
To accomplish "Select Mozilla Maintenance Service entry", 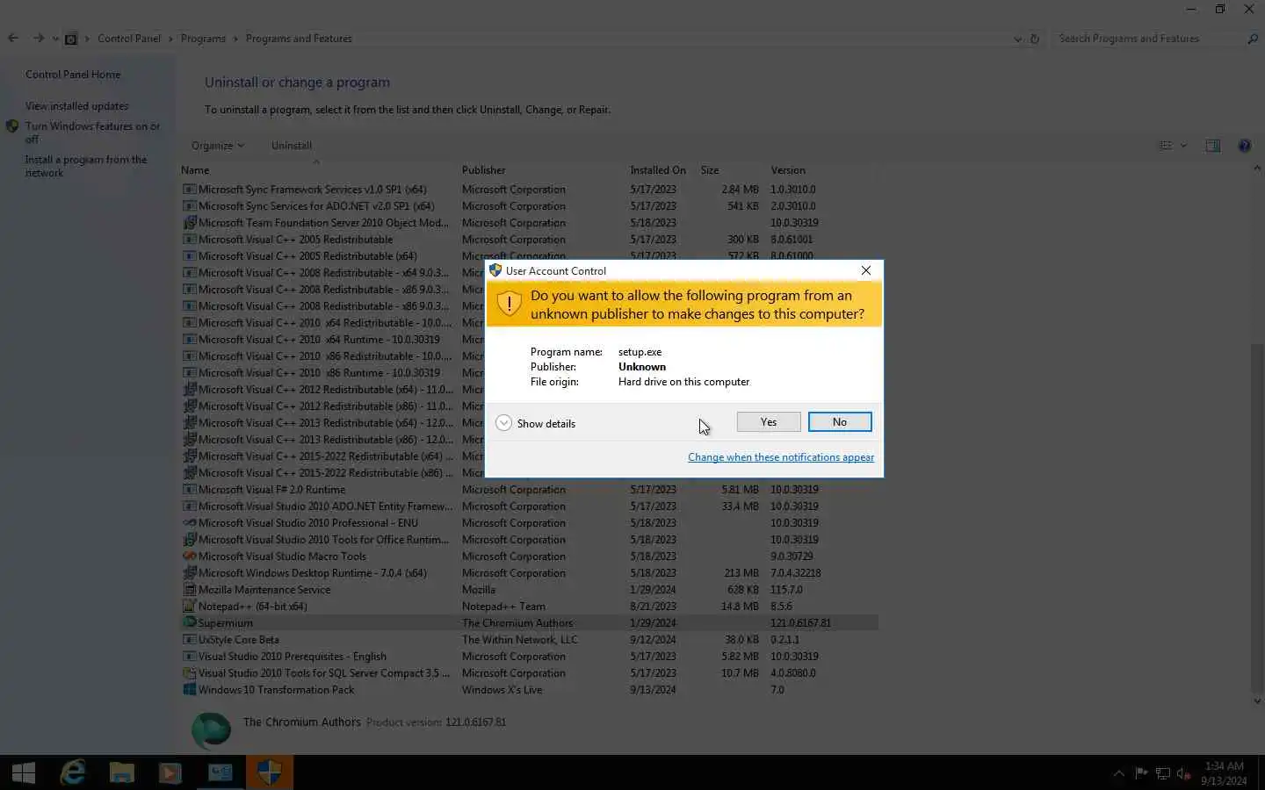I will click(529, 590).
